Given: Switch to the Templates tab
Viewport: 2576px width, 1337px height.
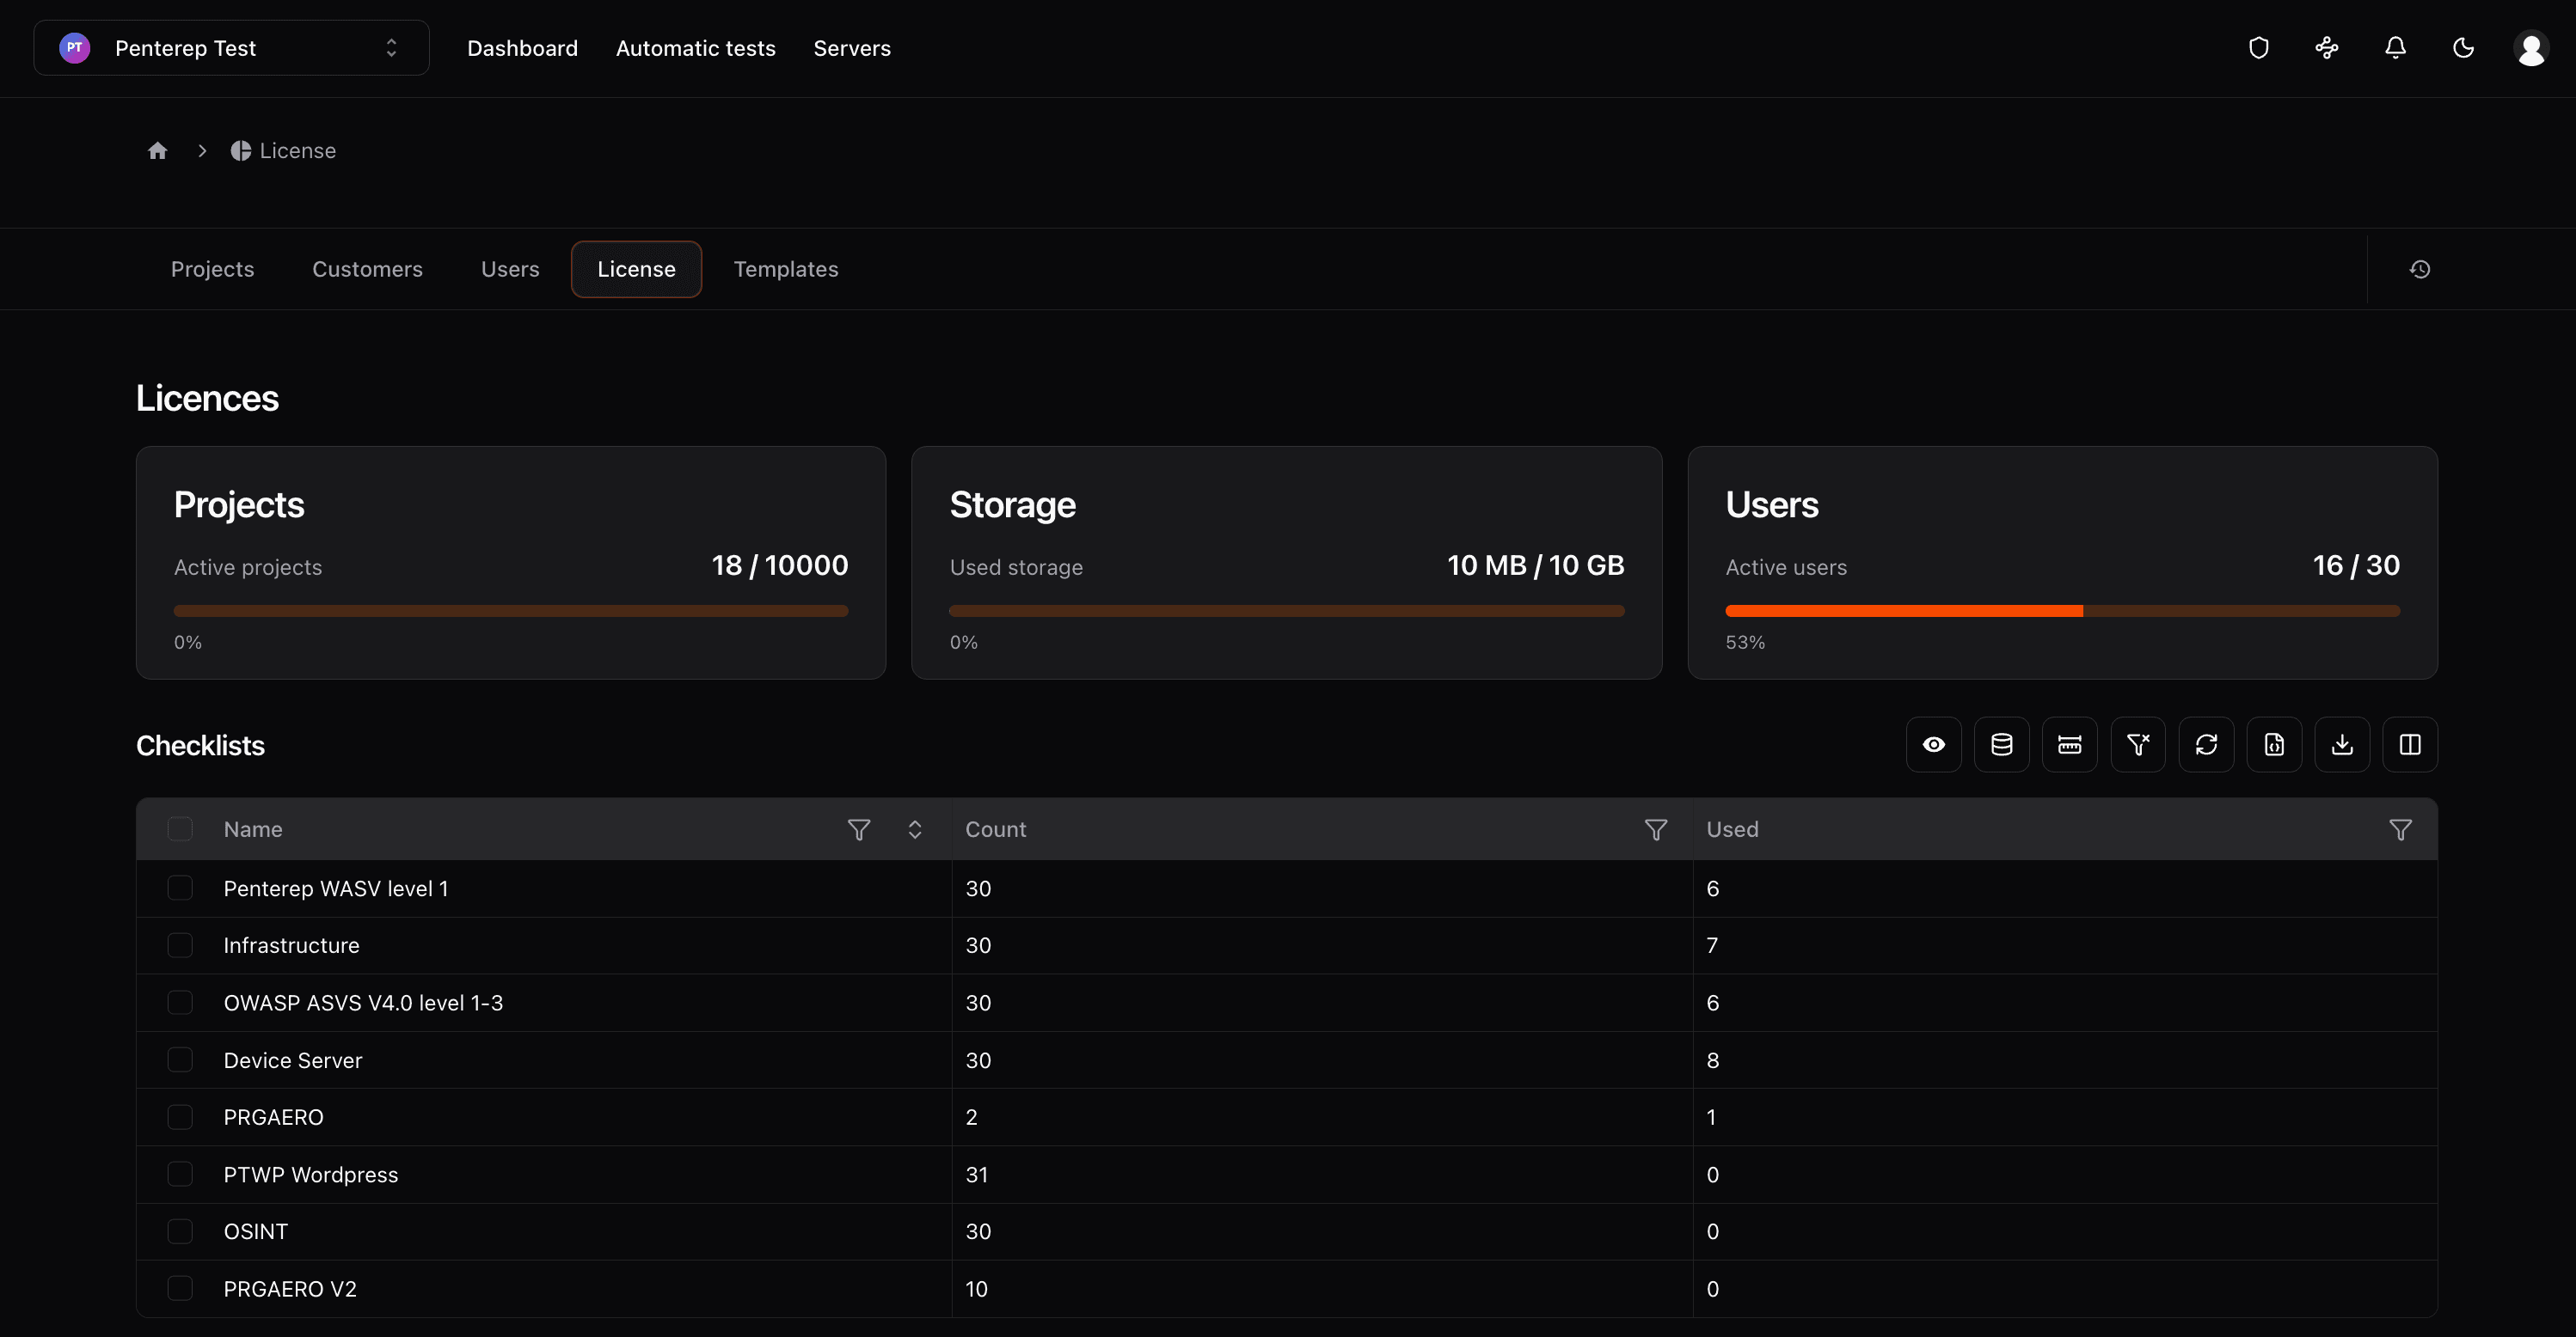Looking at the screenshot, I should click(785, 269).
